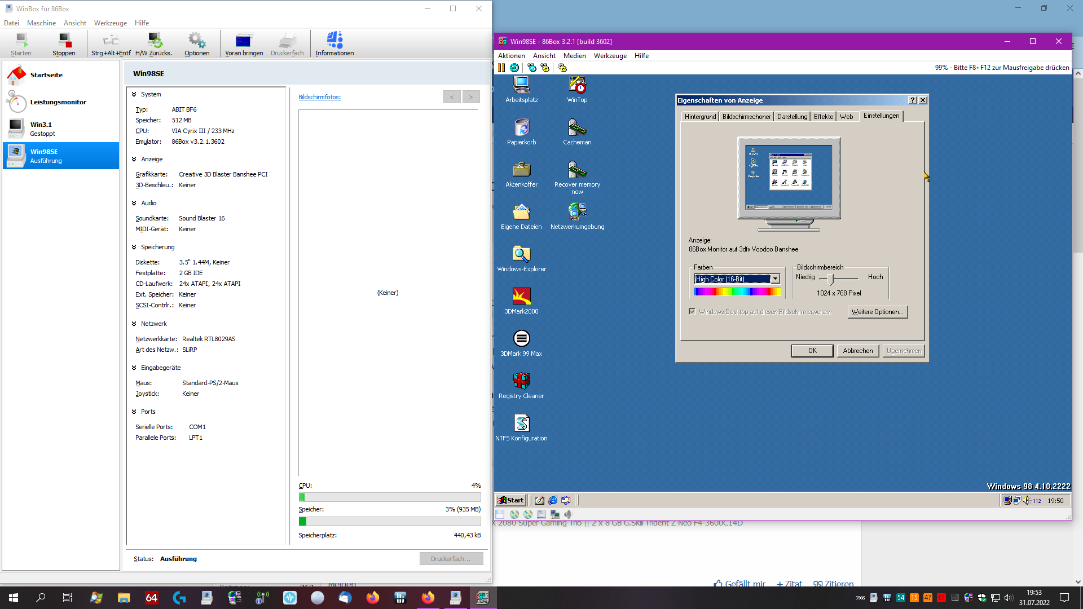1083x609 pixels.
Task: Click the monitor preview in display settings
Action: pyautogui.click(x=789, y=184)
